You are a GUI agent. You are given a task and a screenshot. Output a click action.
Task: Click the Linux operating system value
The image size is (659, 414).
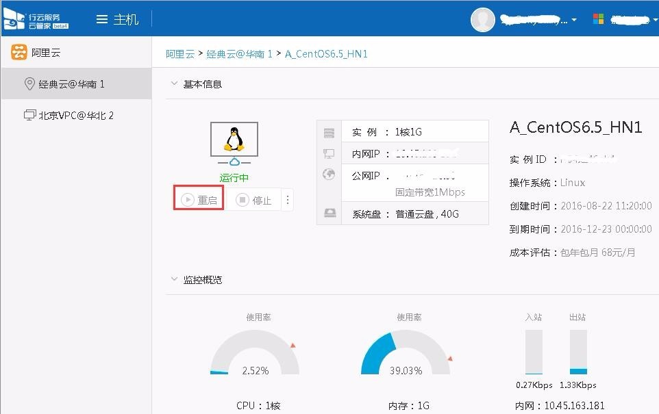coord(573,183)
